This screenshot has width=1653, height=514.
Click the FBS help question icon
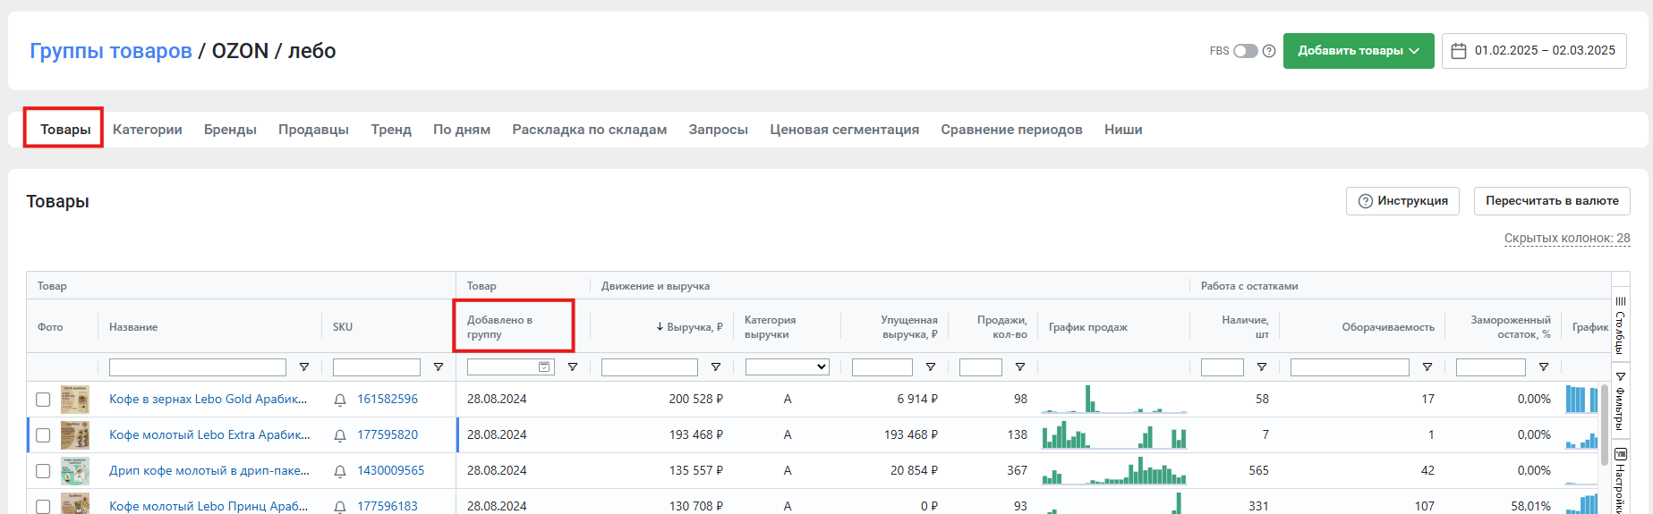coord(1269,51)
